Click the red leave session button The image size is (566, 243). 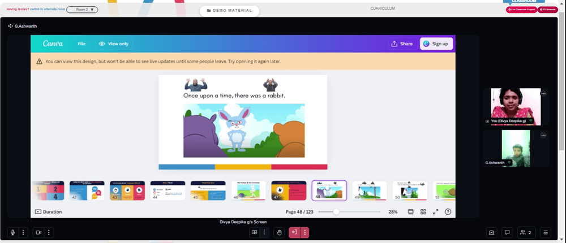pos(294,232)
